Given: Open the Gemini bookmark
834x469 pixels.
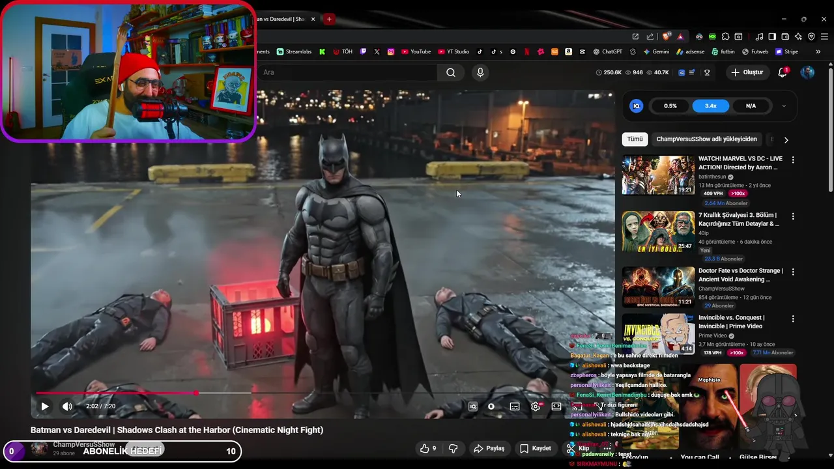Looking at the screenshot, I should tap(656, 51).
